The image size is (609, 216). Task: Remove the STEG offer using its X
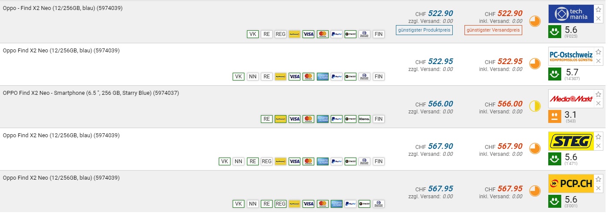pyautogui.click(x=599, y=146)
